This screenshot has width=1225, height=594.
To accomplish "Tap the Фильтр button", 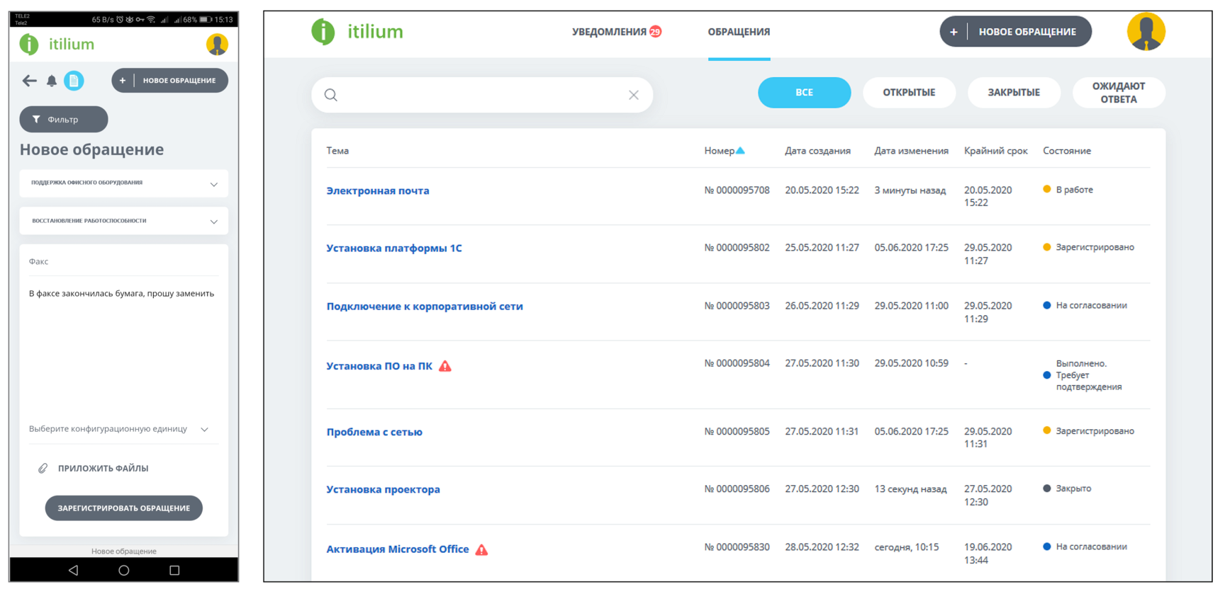I will click(x=64, y=119).
